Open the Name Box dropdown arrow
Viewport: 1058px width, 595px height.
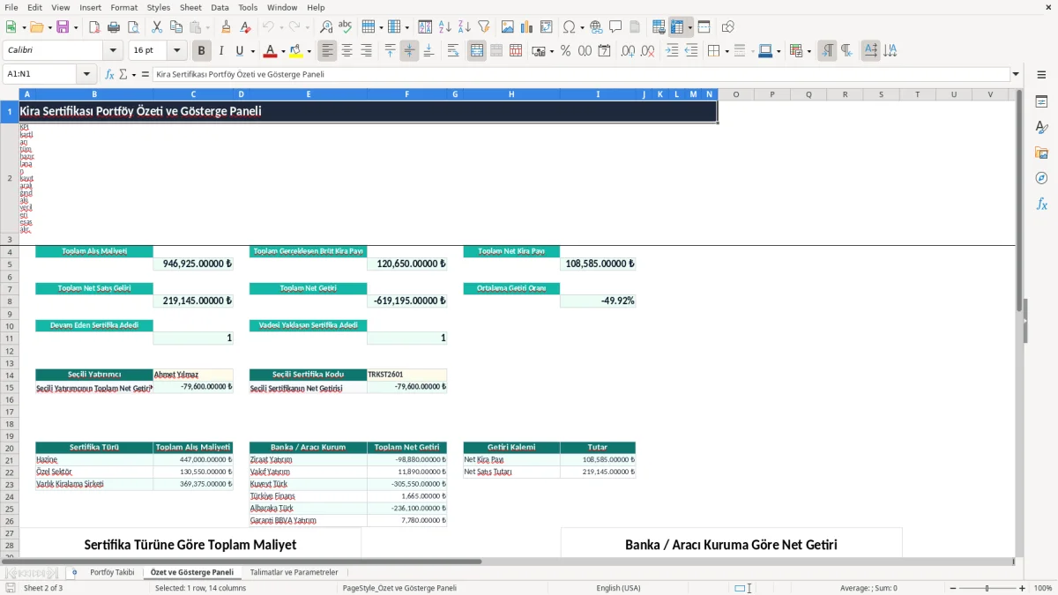(86, 74)
